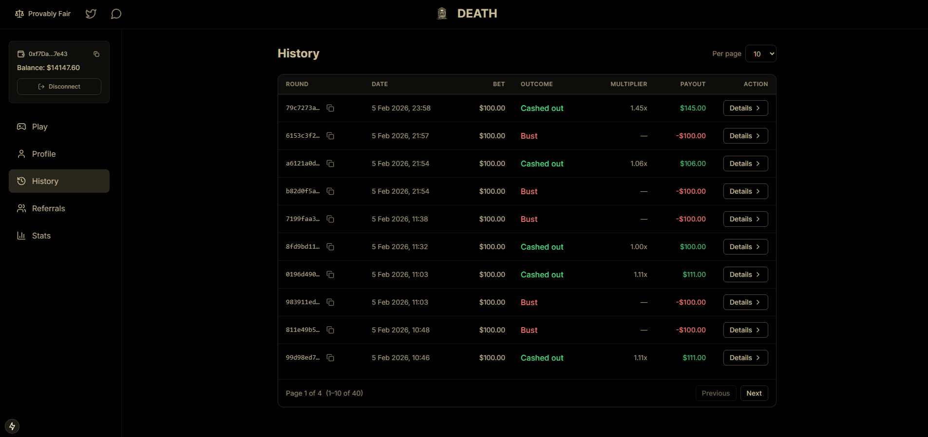Viewport: 928px width, 437px height.
Task: Copy round ID 99d98ed7
Action: 330,358
